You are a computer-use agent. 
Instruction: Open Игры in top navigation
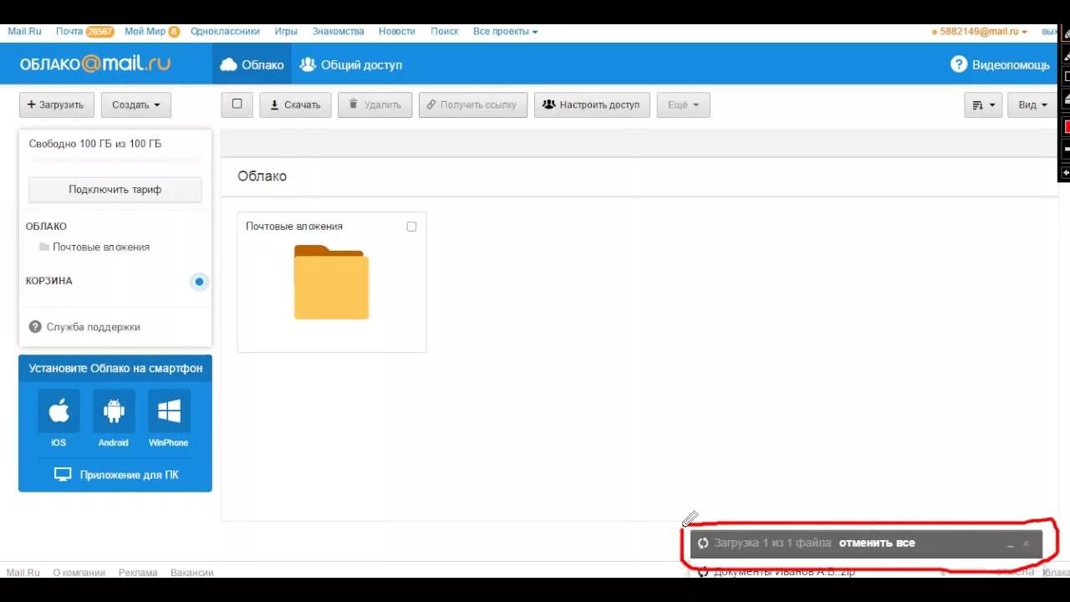pyautogui.click(x=286, y=32)
